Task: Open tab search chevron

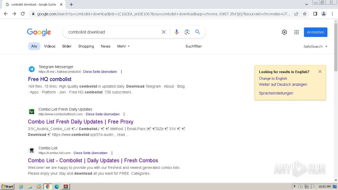Action: (306, 4)
